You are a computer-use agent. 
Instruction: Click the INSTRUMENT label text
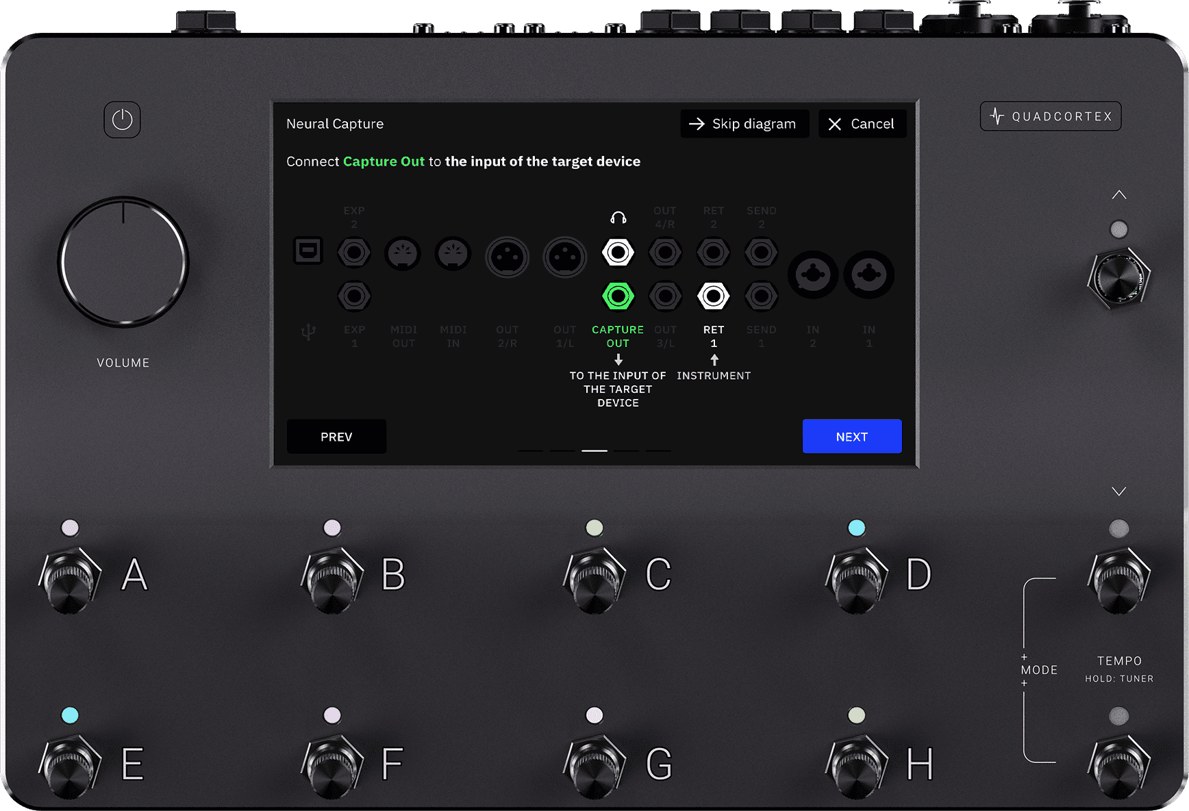point(714,376)
